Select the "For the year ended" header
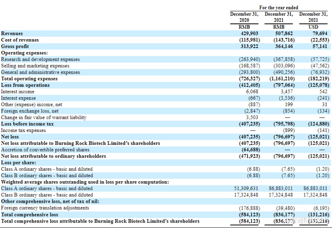 click(278, 8)
